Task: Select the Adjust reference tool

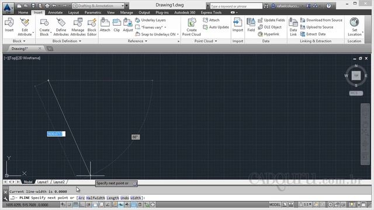Action: (128, 24)
